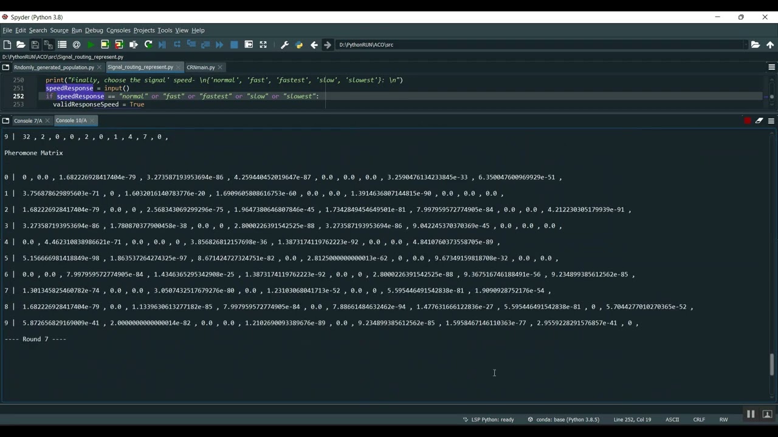The image size is (778, 437).
Task: Switch to the Rndomly_generated_population.py tab
Action: coord(54,67)
